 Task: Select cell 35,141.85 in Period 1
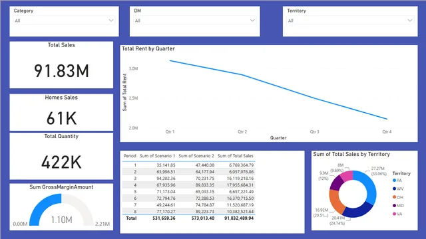point(166,165)
